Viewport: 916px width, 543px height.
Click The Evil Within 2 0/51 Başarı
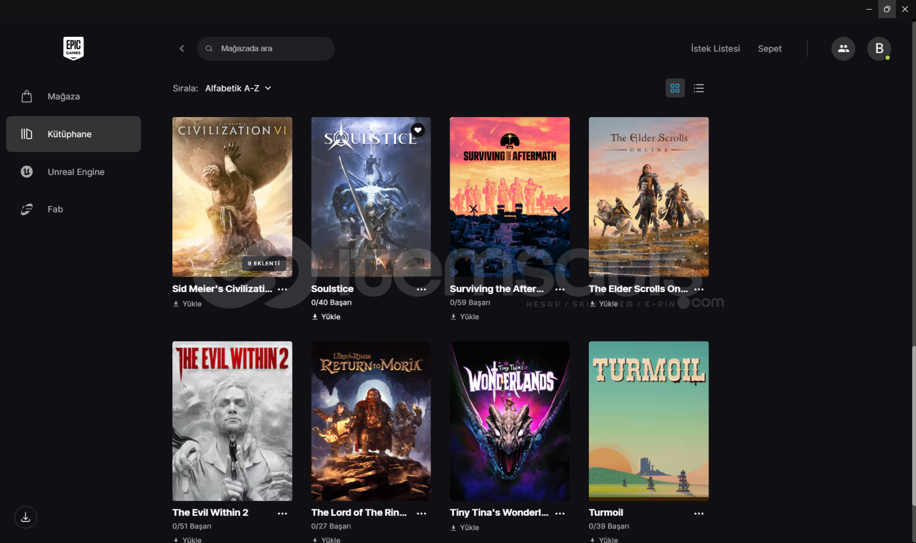[x=191, y=526]
